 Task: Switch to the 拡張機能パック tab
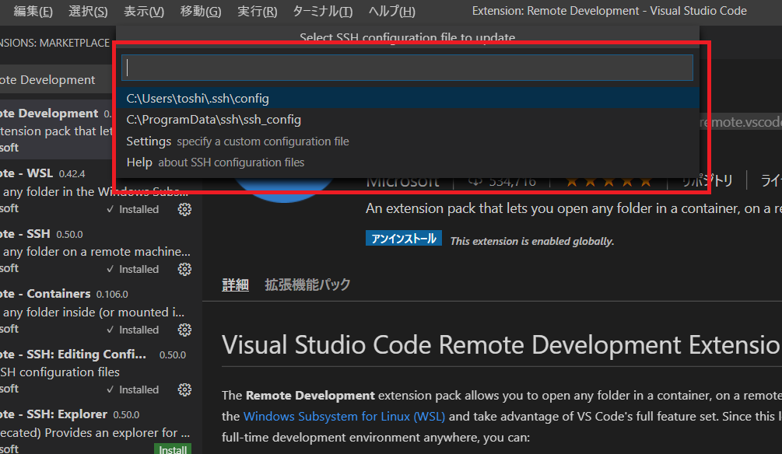click(307, 285)
